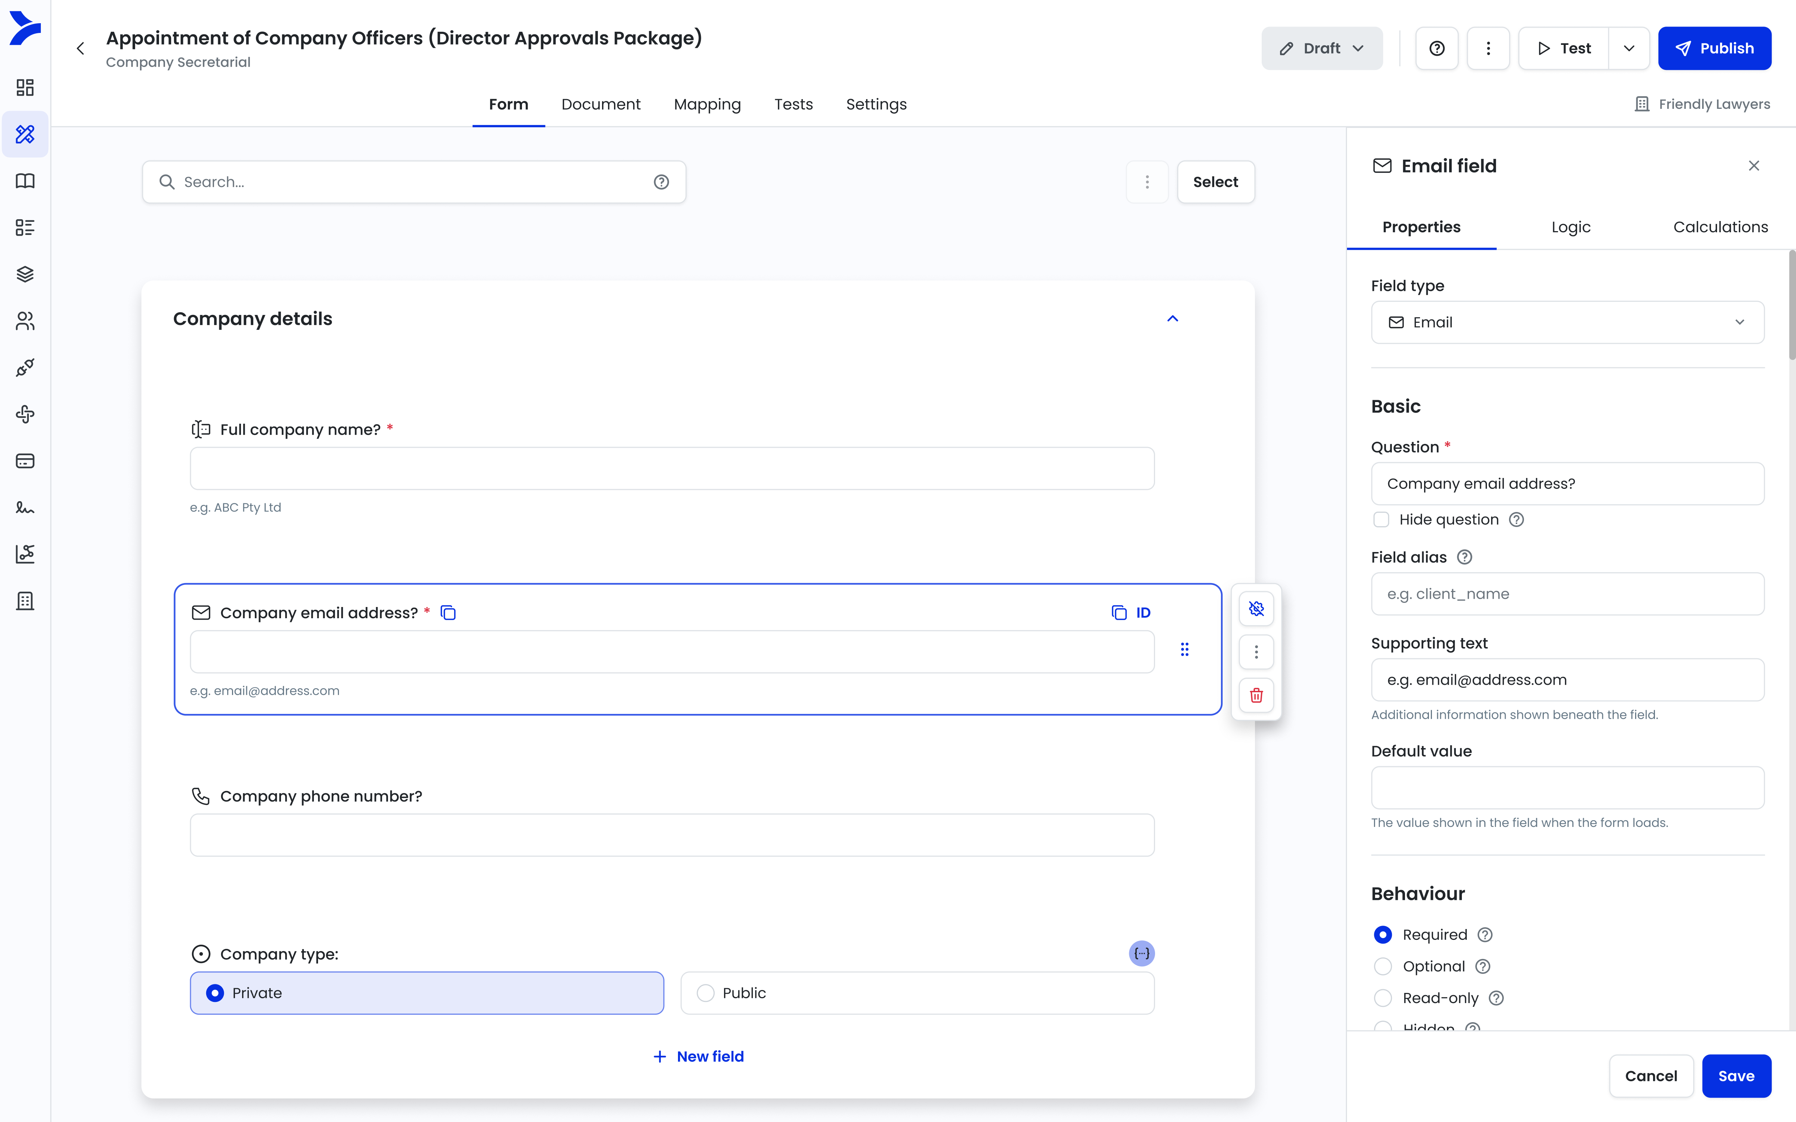
Task: Open the integrations plug icon in the sidebar
Action: (x=25, y=367)
